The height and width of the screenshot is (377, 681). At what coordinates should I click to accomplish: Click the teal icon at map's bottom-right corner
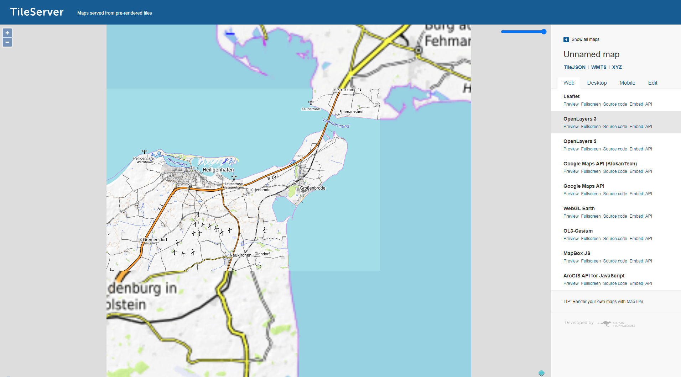click(x=541, y=373)
